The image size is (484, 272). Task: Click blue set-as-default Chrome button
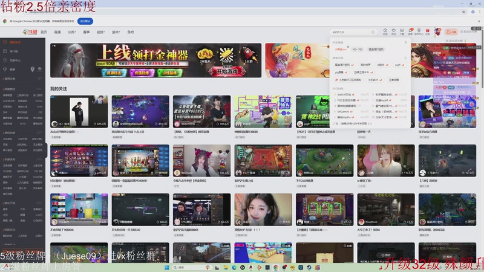click(x=85, y=21)
